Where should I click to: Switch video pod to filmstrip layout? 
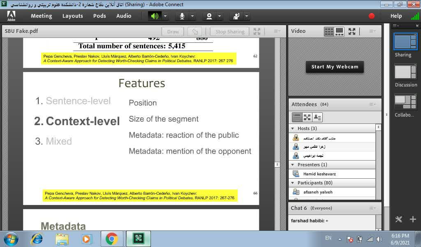coord(339,31)
